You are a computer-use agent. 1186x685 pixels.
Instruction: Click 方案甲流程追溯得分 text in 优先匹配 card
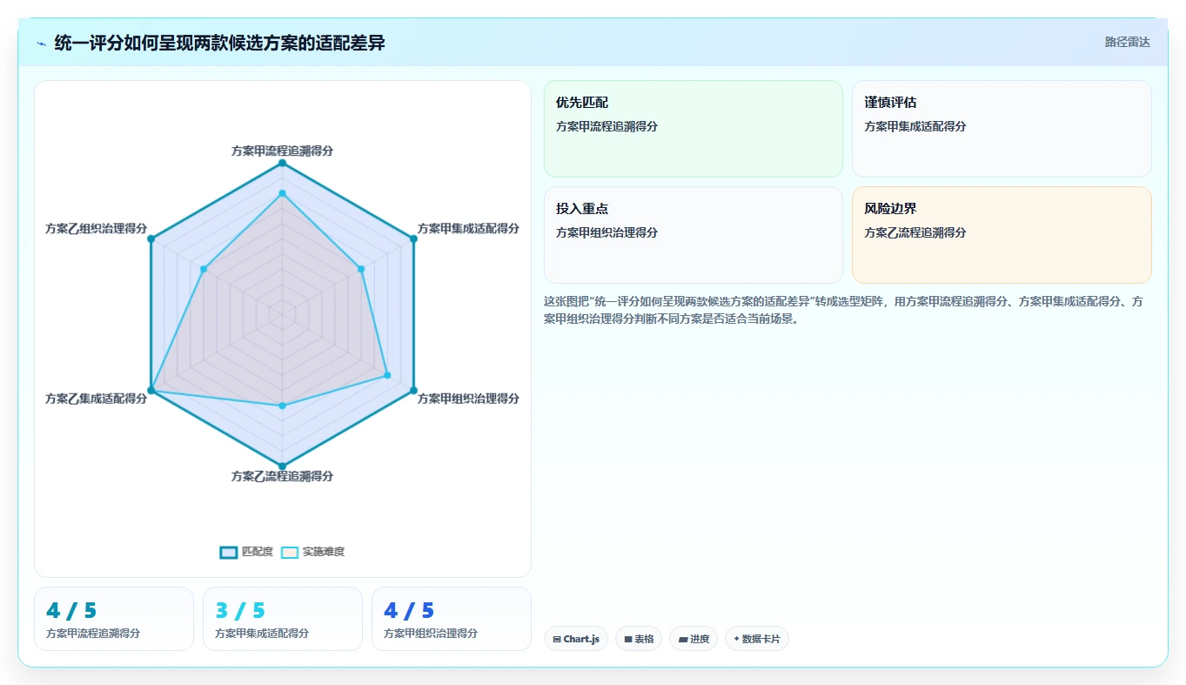point(607,126)
